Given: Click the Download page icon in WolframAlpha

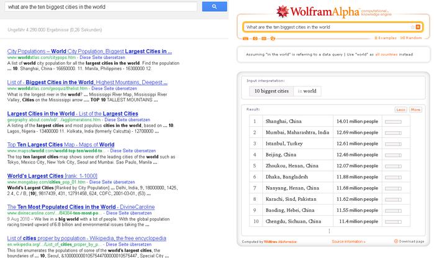Looking at the screenshot, I should tap(396, 241).
